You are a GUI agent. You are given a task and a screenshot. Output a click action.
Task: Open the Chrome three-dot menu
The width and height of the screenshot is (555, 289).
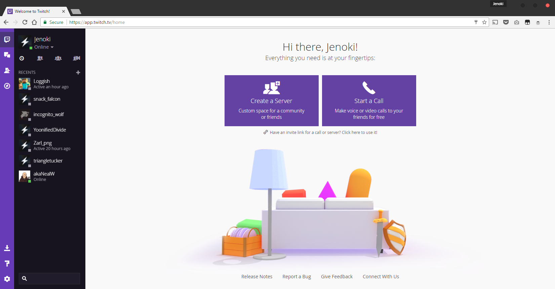pos(549,22)
